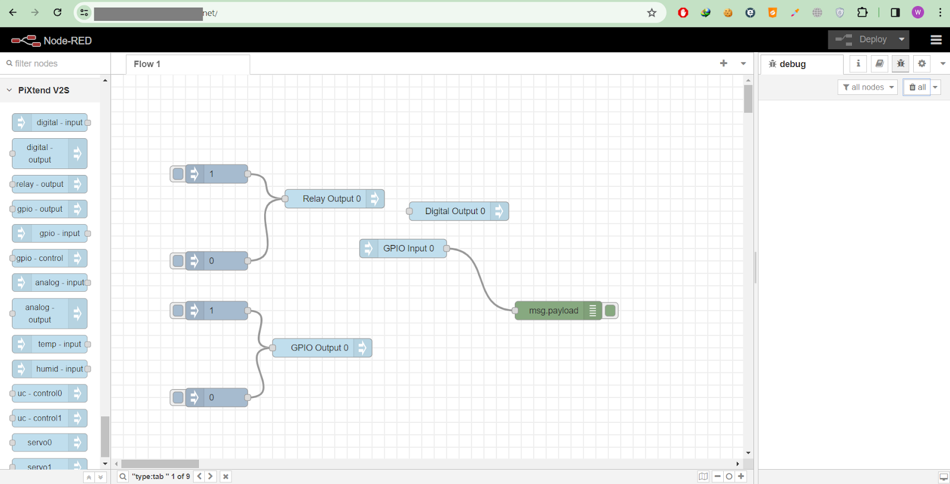950x484 pixels.
Task: Open configuration nodes gear icon
Action: 922,63
